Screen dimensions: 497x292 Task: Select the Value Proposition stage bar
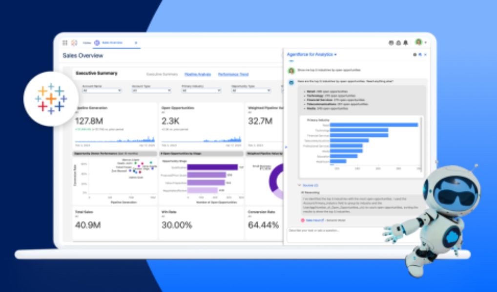pos(206,182)
